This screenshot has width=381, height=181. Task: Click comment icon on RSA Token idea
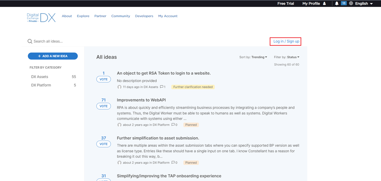[x=162, y=87]
